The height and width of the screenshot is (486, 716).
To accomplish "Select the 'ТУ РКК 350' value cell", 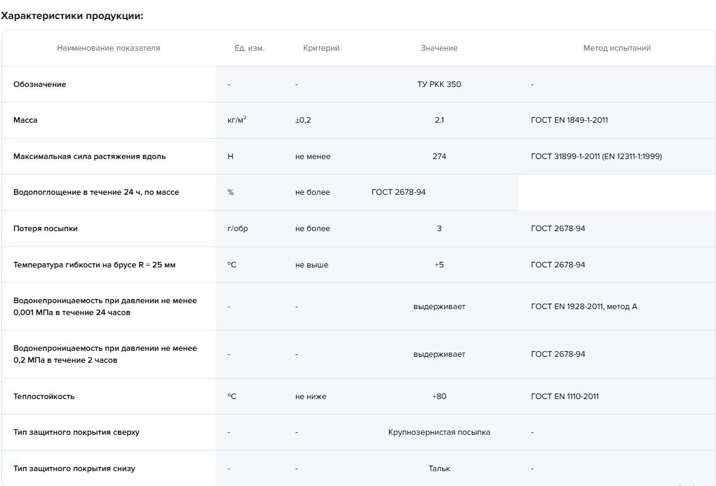I will pyautogui.click(x=439, y=84).
